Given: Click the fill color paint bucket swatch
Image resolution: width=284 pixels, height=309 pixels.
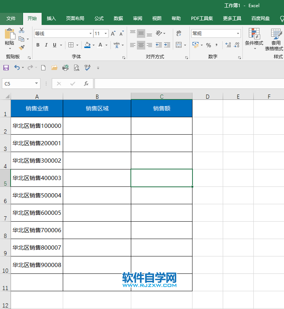Looking at the screenshot, I should click(87, 45).
